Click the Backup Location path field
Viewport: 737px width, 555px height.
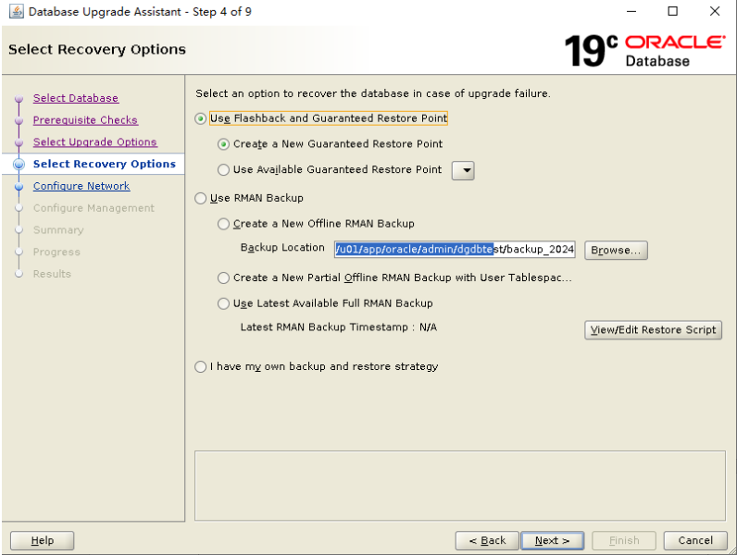tap(455, 250)
